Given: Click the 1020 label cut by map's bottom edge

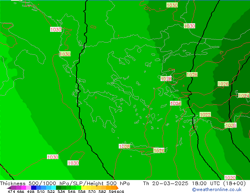Looking at the screenshot, I should [230, 177].
